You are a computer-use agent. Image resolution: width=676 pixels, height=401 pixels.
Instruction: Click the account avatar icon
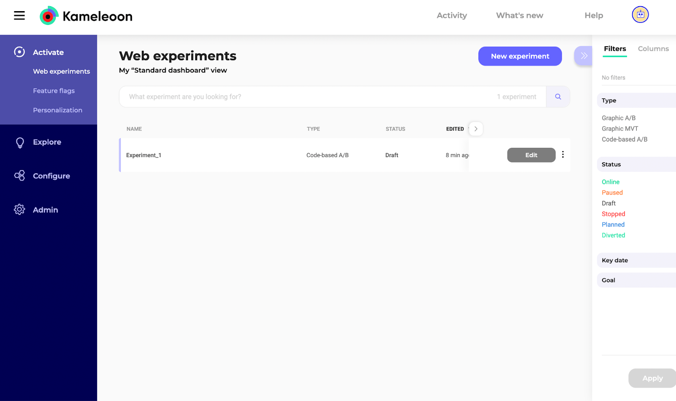pos(640,15)
